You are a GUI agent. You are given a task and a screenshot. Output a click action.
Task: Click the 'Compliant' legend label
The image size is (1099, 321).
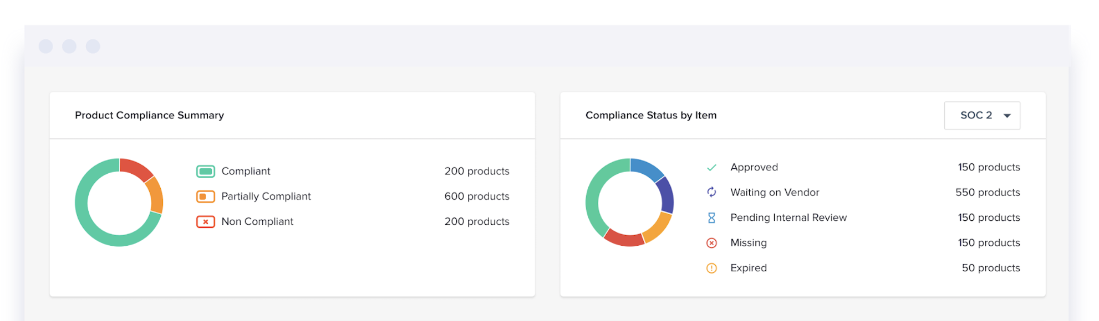[246, 172]
